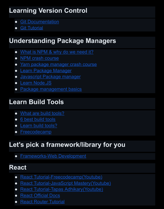Image resolution: width=164 pixels, height=209 pixels.
Task: Click 'What are build tools?' link
Action: pos(42,113)
